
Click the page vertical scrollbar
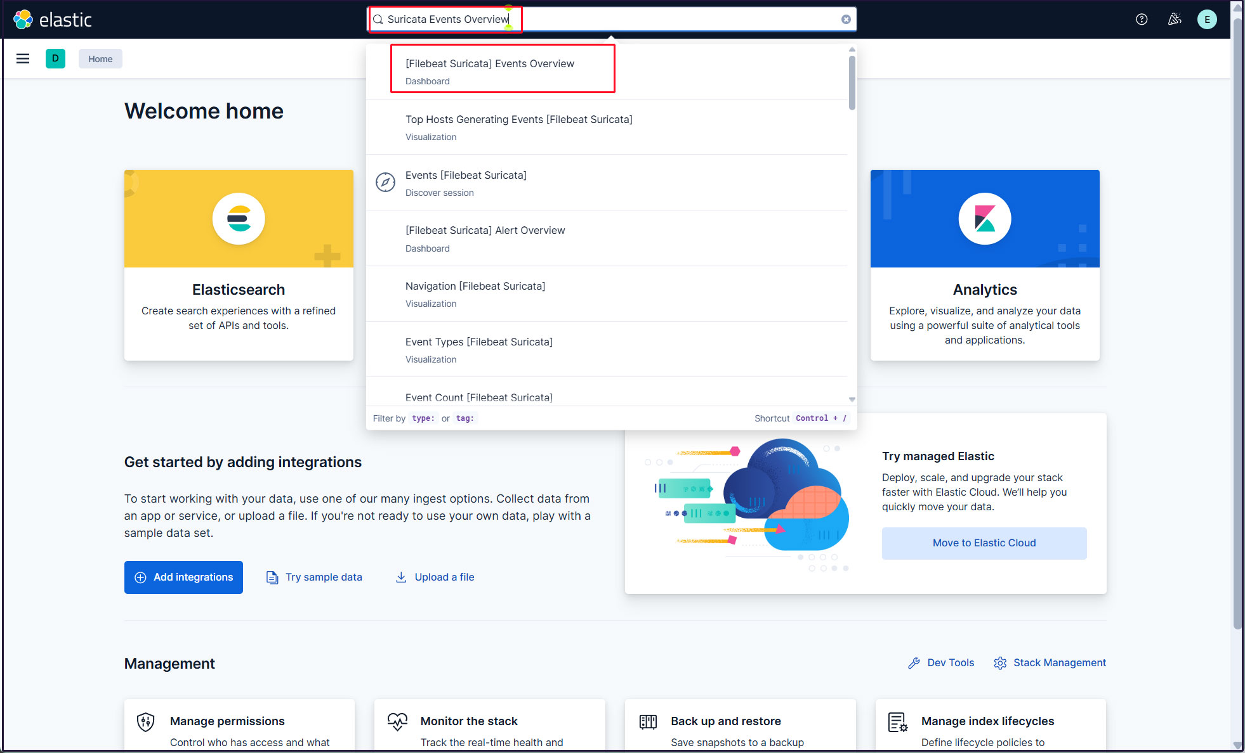[1237, 323]
